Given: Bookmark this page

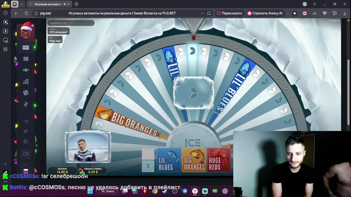Looking at the screenshot, I should (209, 13).
